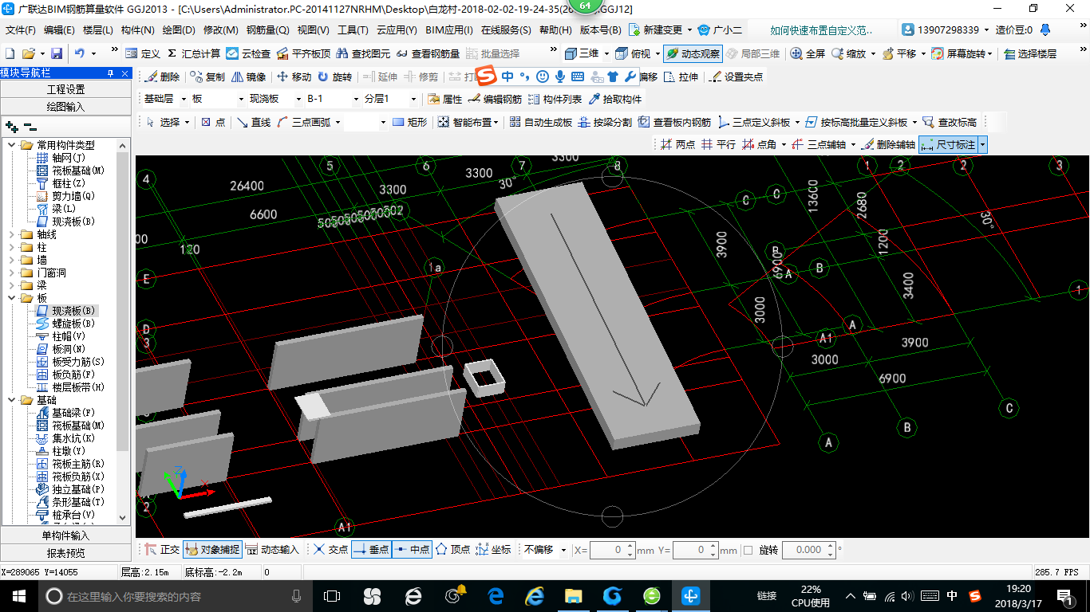This screenshot has height=612, width=1090.
Task: Toggle 垂点 perpendicular snap
Action: (x=371, y=550)
